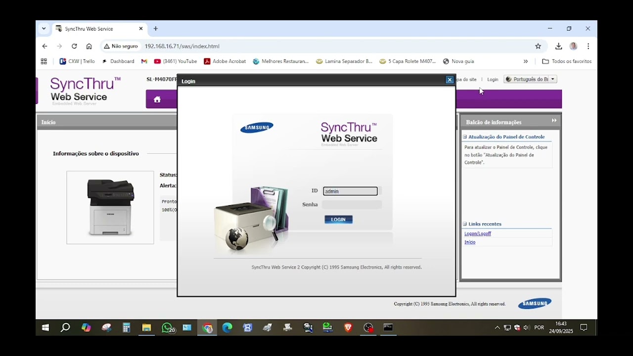Open the Lamina Separador B... bookmark
Image resolution: width=633 pixels, height=356 pixels.
click(344, 61)
